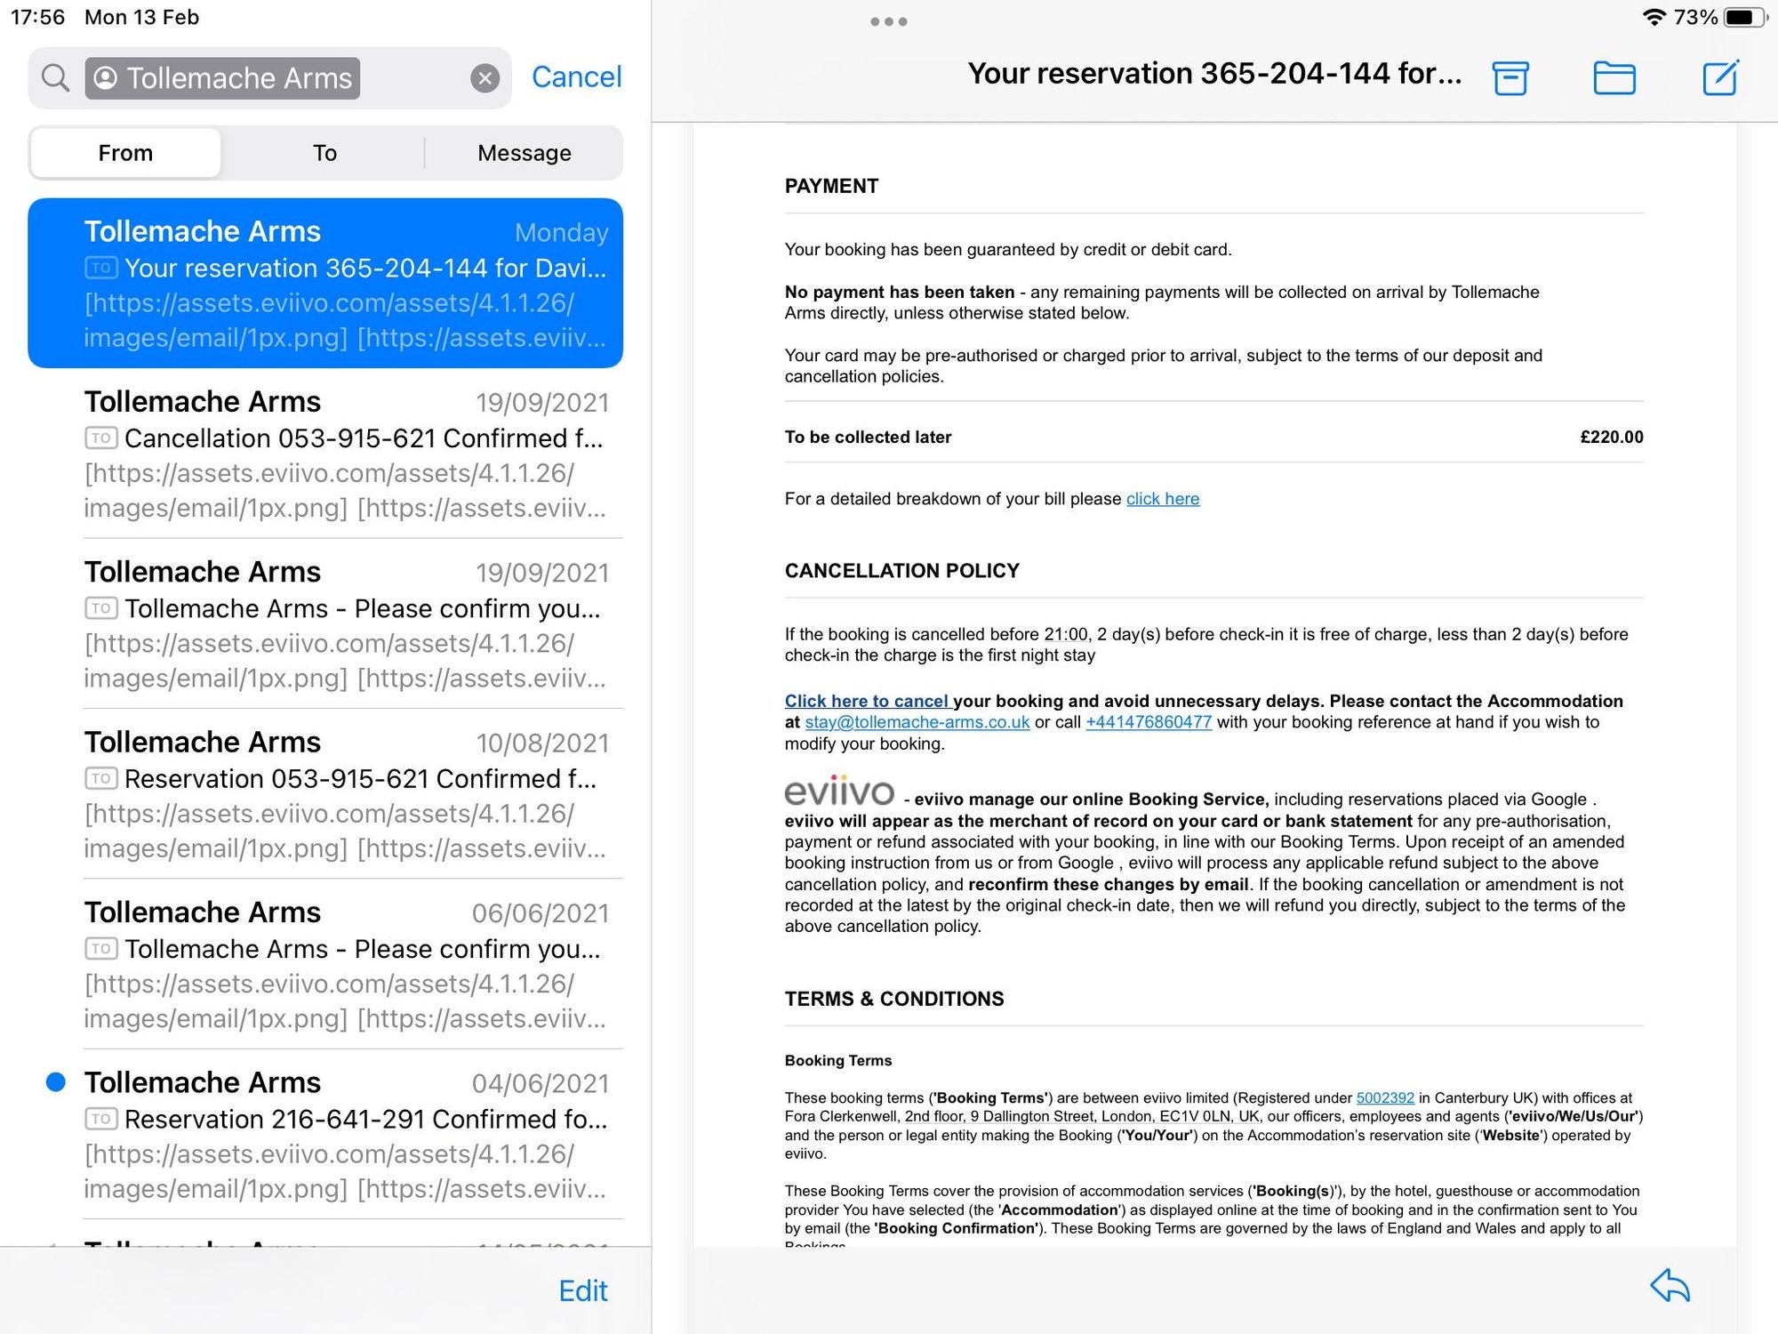The width and height of the screenshot is (1778, 1334).
Task: Compose a new email message
Action: tap(1720, 77)
